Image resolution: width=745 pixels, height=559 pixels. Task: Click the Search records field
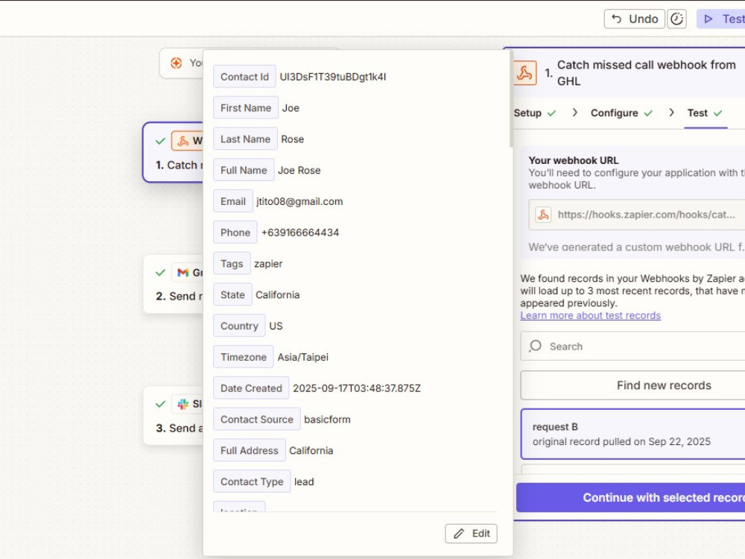pyautogui.click(x=633, y=346)
